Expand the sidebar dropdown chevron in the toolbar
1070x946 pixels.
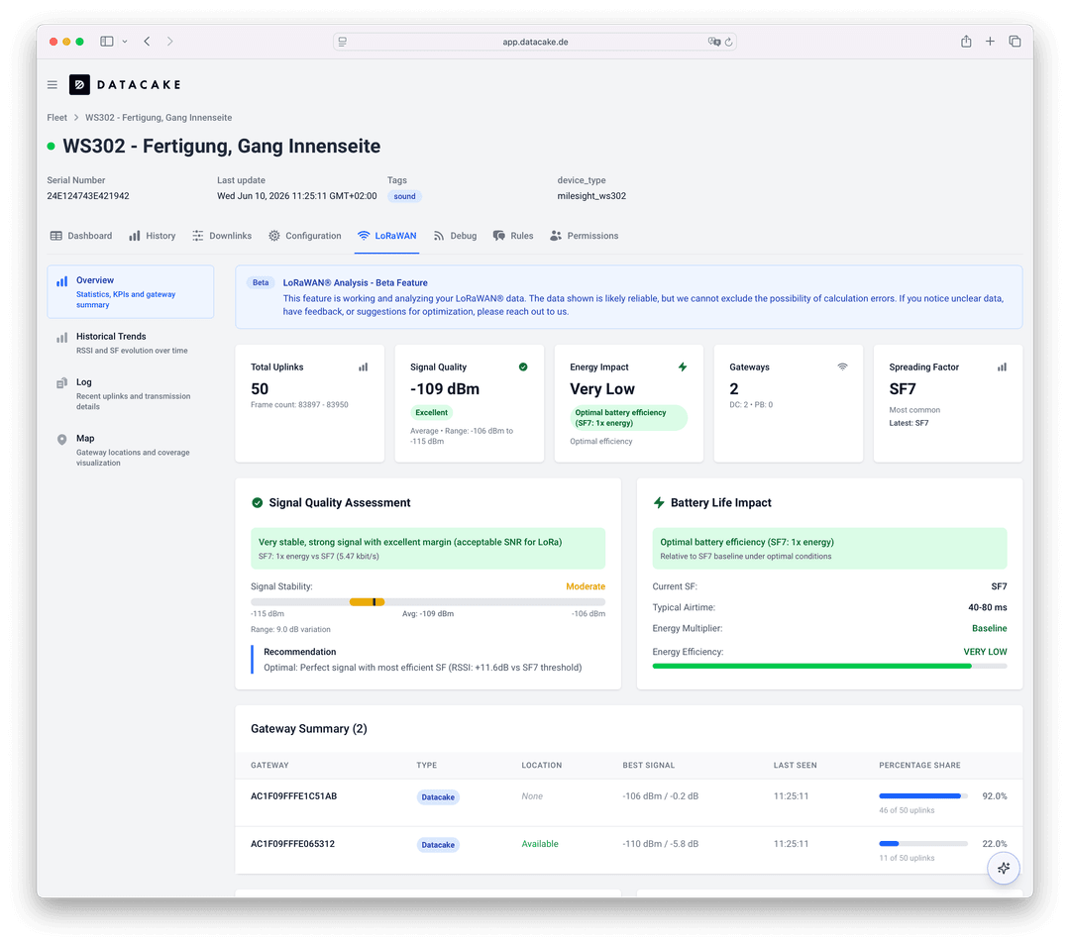pos(125,42)
